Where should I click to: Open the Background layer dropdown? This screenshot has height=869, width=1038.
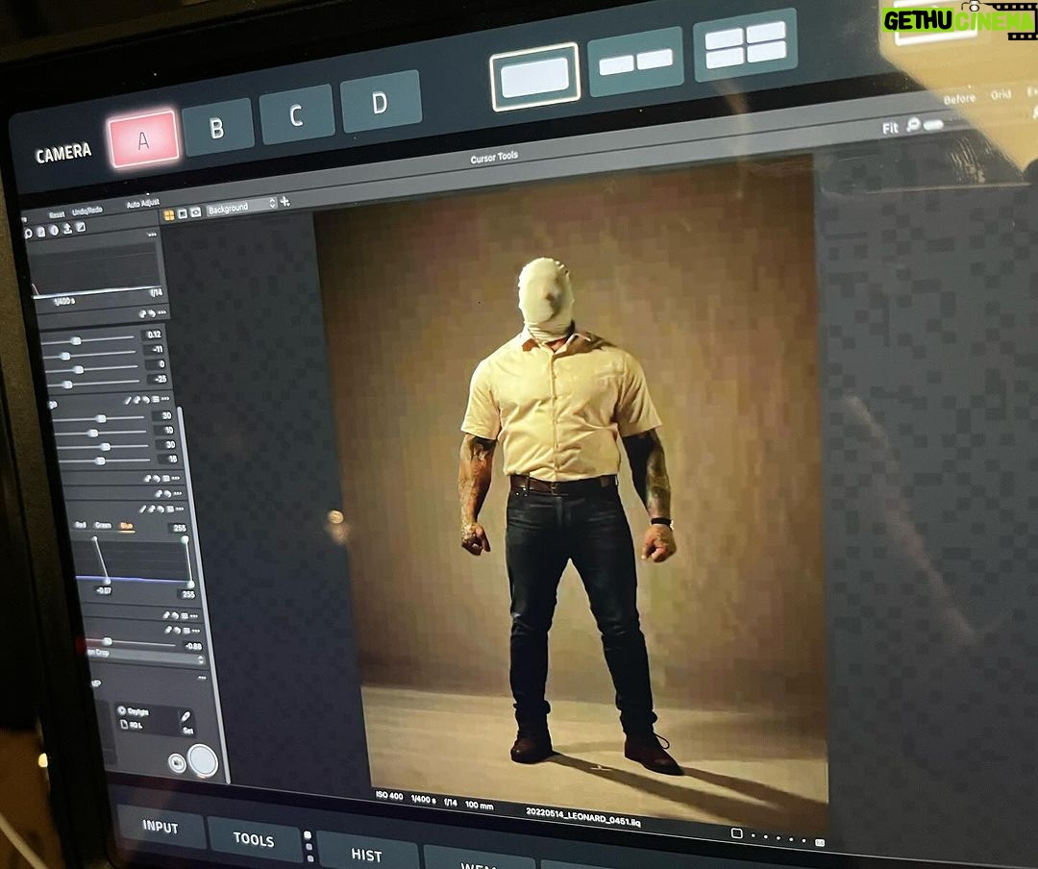tap(241, 208)
